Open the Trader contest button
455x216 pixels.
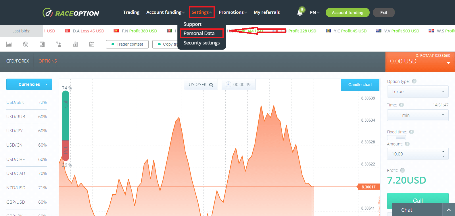127,44
